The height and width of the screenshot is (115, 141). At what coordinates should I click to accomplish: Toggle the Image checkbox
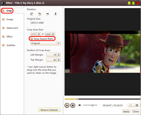3,19
